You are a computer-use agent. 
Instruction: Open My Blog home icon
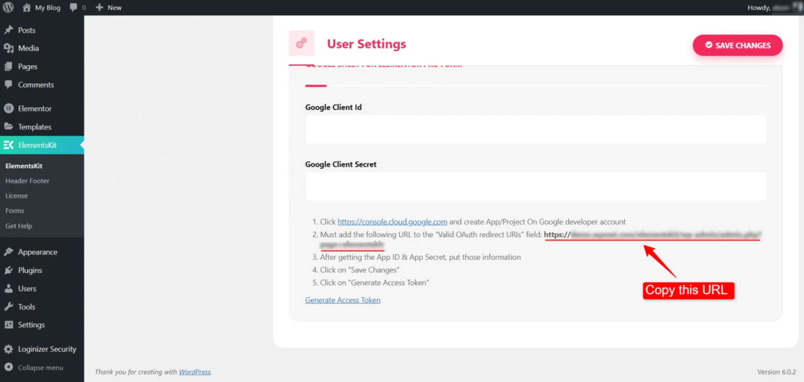[26, 7]
